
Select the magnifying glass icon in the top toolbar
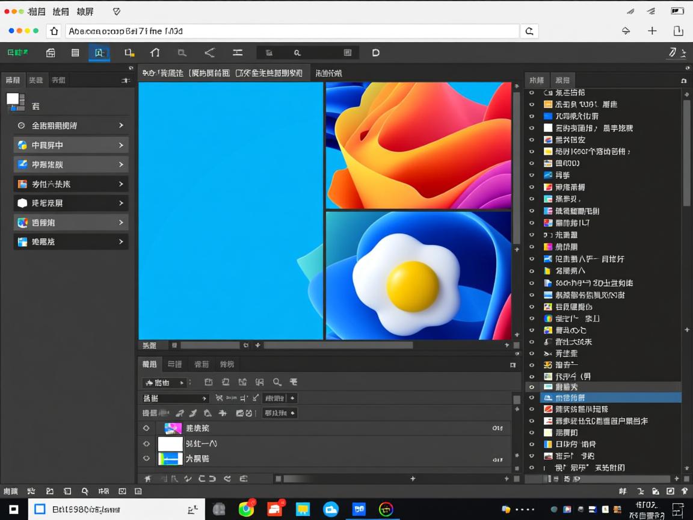(x=297, y=52)
